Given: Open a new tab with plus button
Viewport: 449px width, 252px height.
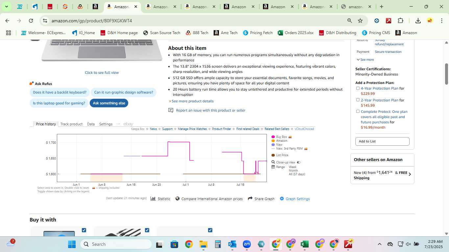Looking at the screenshot, I should [381, 7].
